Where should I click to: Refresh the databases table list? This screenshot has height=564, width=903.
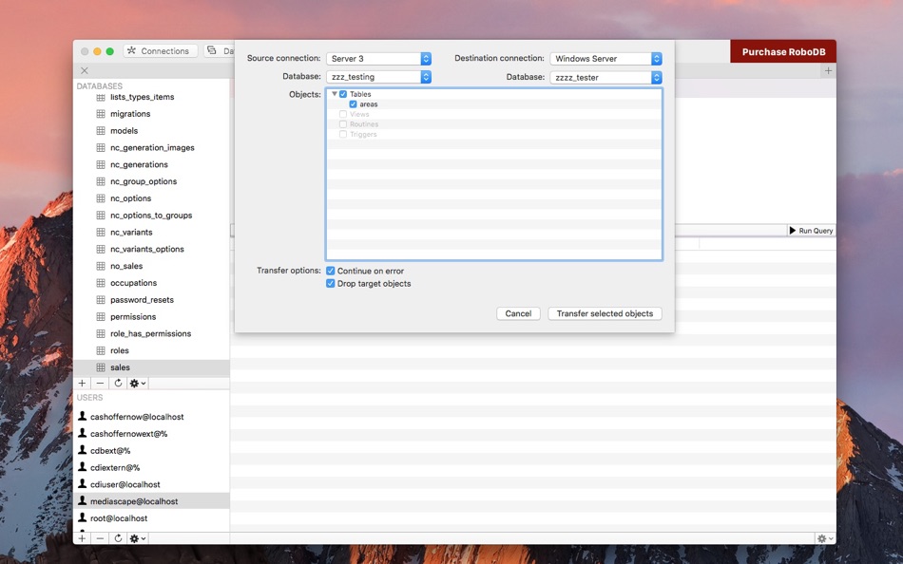point(118,384)
